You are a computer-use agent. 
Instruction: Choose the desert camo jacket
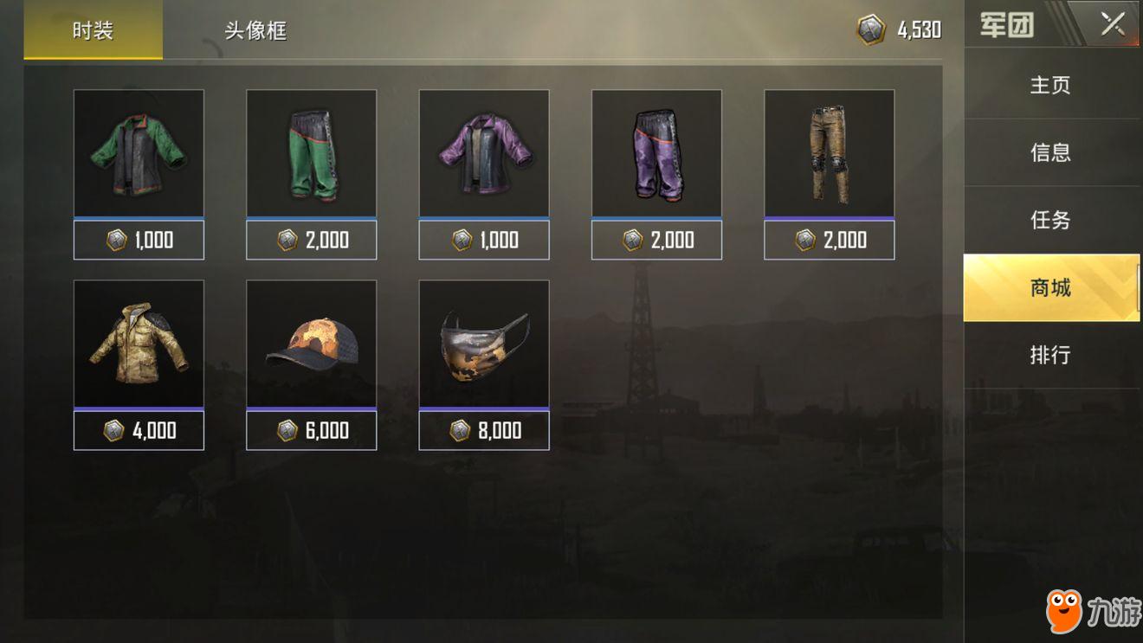139,344
